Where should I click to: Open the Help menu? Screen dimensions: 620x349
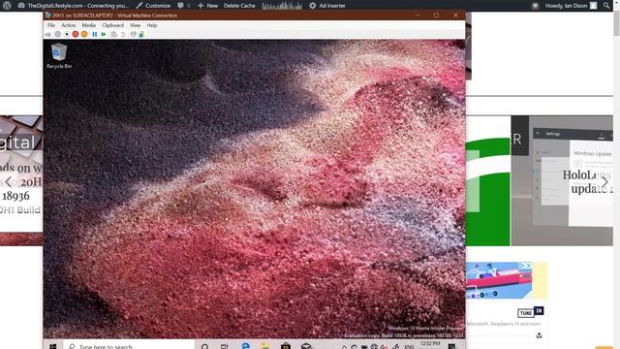tap(152, 25)
